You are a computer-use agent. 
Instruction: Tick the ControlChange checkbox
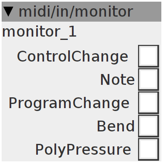(x=148, y=56)
